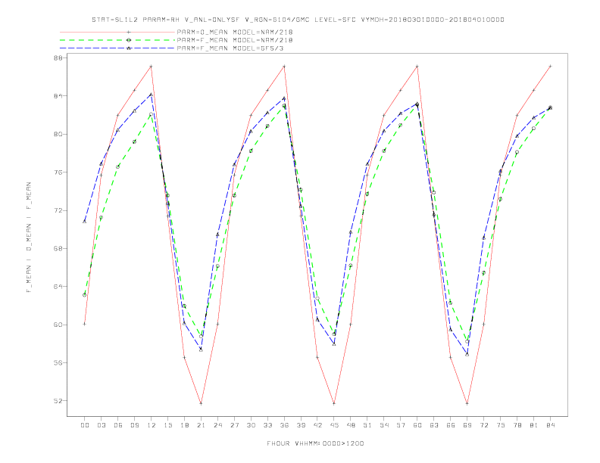The image size is (600, 463).
Task: Click x-axis tick label 15
Action: [168, 425]
